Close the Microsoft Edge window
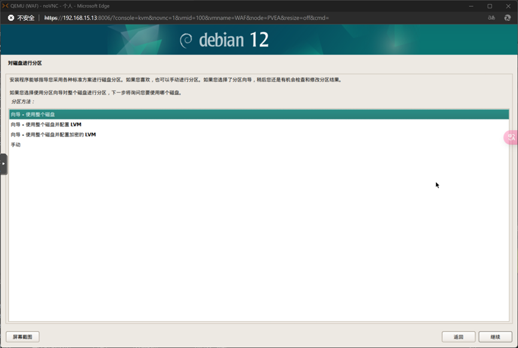518x348 pixels. click(508, 6)
